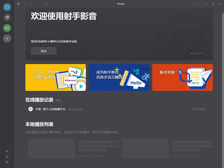This screenshot has width=224, height=168.
Task: Click the 今天 16:24 timestamp
Action: 198,109
